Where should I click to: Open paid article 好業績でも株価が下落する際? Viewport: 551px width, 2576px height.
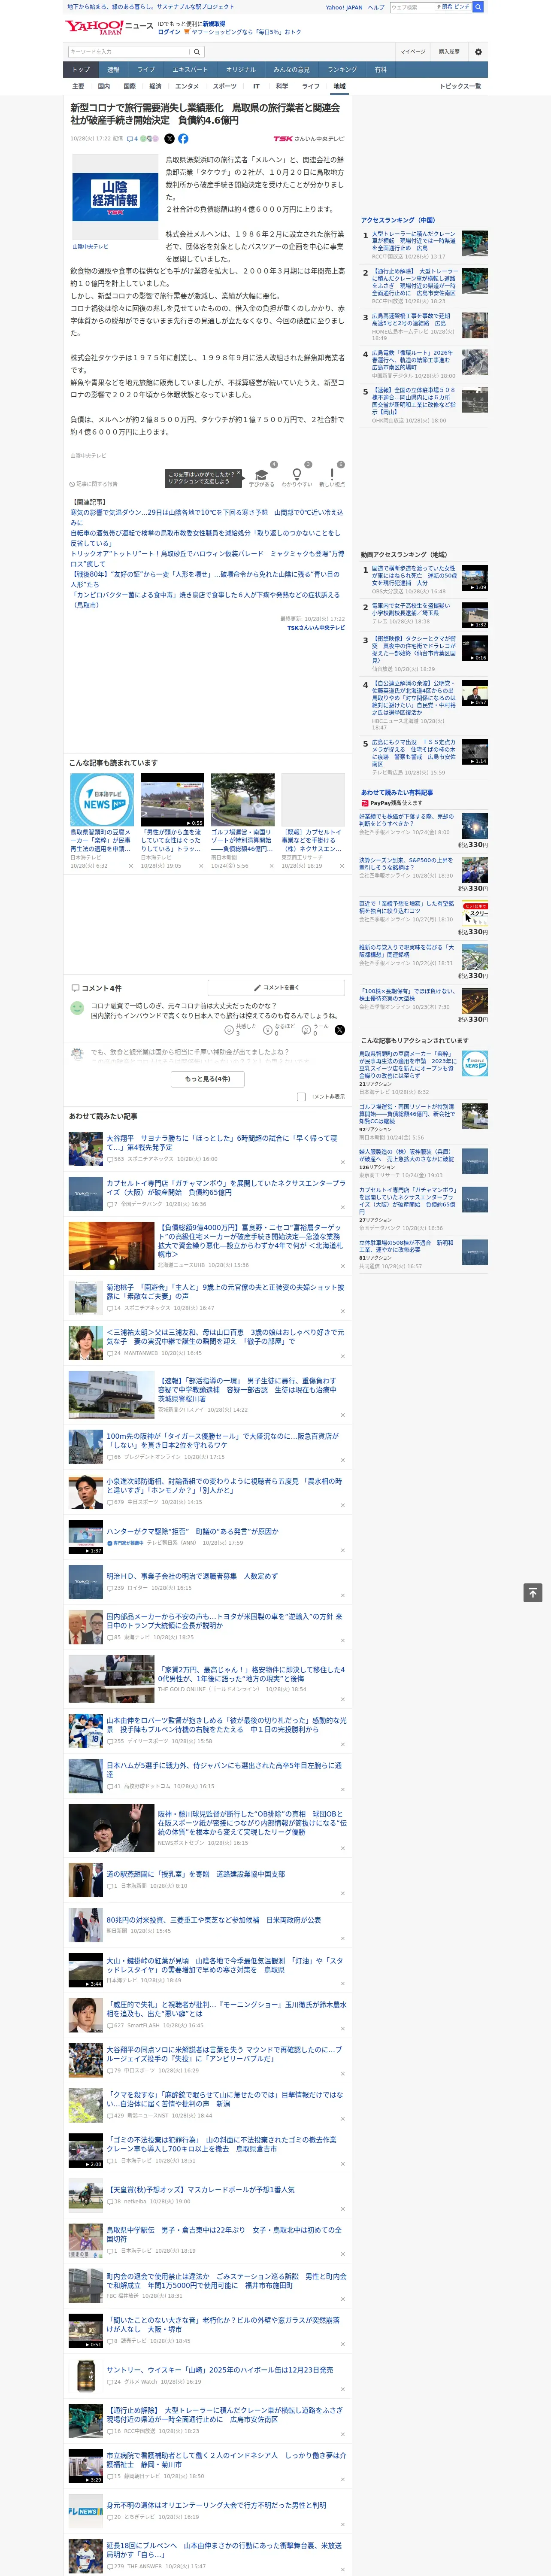pos(407,819)
